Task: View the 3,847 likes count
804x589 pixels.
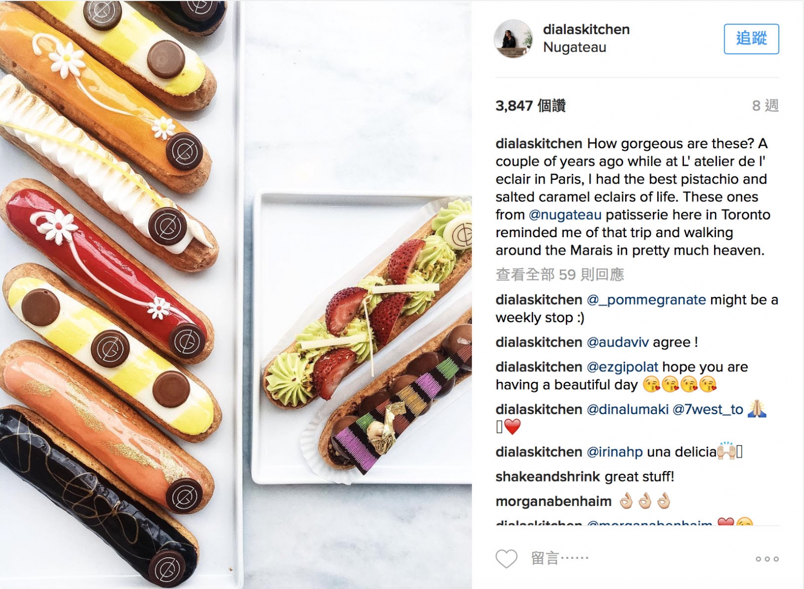Action: click(x=531, y=106)
